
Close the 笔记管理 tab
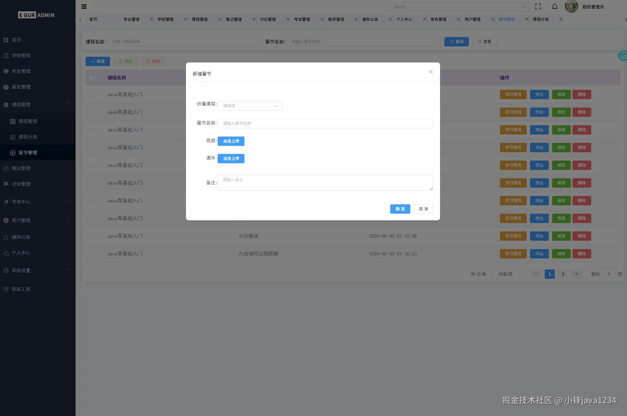[x=253, y=19]
